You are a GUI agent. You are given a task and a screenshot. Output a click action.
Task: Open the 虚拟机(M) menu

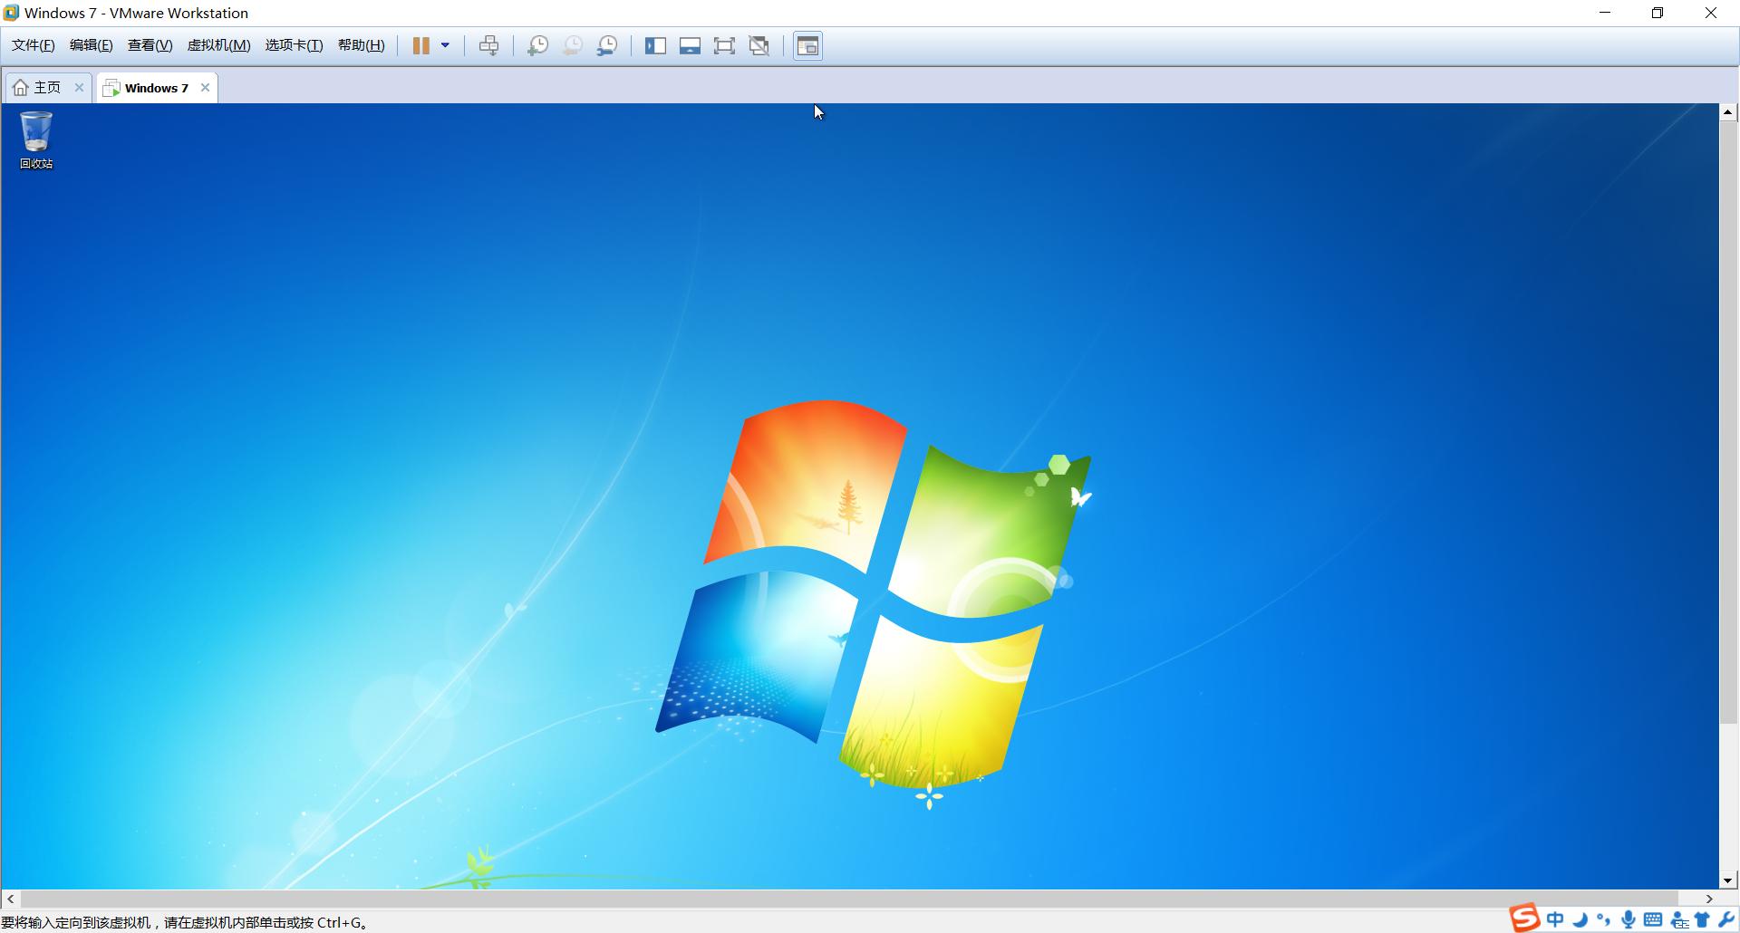[x=218, y=45]
